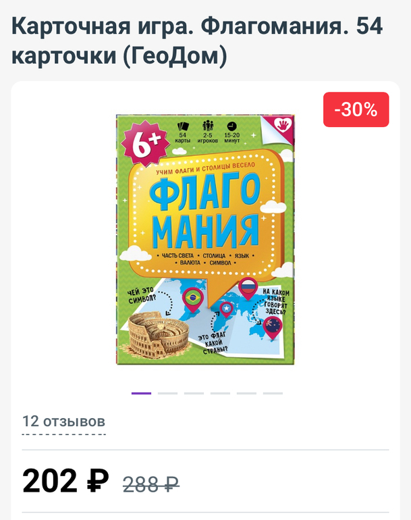Click the Russia flag map pin
The width and height of the screenshot is (411, 520).
(248, 288)
